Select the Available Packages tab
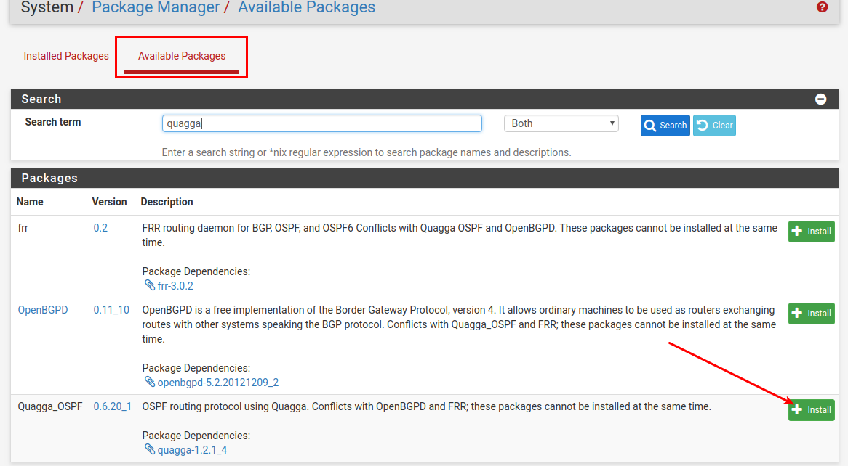 (x=182, y=56)
